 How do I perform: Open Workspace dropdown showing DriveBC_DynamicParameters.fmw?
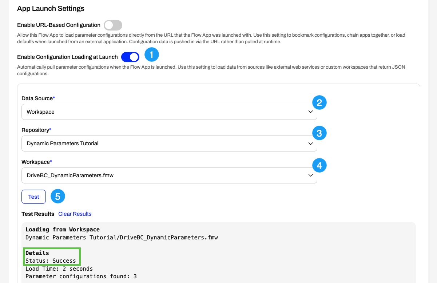pos(169,175)
